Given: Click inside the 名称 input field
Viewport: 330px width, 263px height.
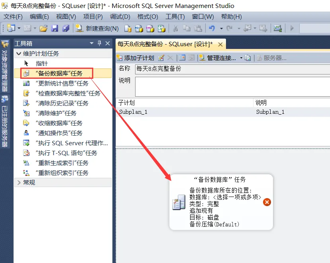Looking at the screenshot, I should [x=233, y=69].
